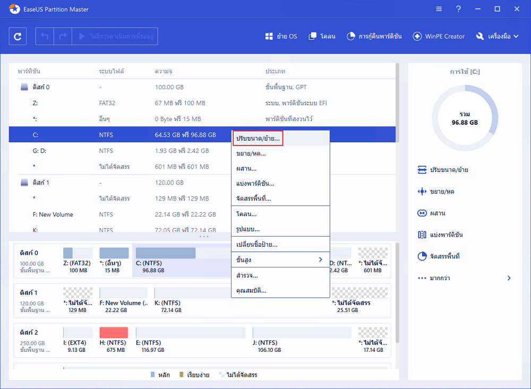Click the execute pending operations play button
The height and width of the screenshot is (389, 531).
click(x=115, y=36)
